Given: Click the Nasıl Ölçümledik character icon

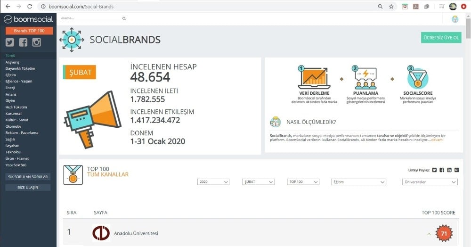Looking at the screenshot, I should (275, 122).
